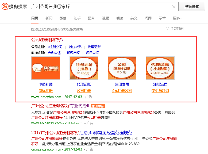Open the 2017广州公司注册哪家好汇总 result
208x154 pixels.
pyautogui.click(x=82, y=133)
